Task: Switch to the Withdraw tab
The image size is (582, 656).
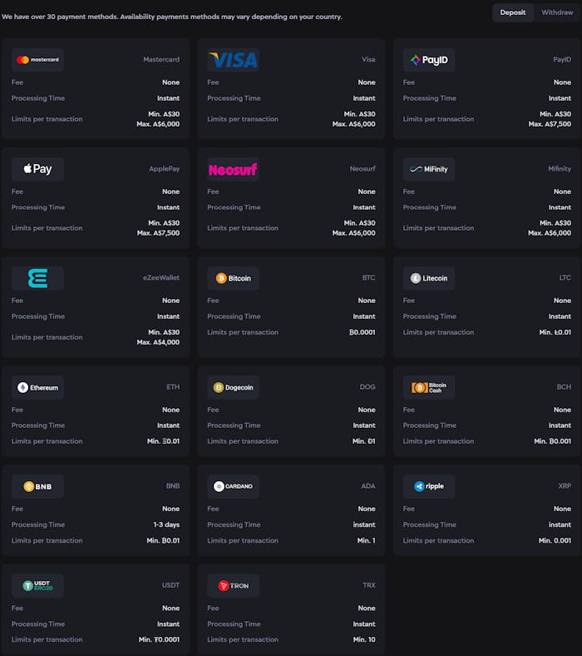Action: (x=556, y=12)
